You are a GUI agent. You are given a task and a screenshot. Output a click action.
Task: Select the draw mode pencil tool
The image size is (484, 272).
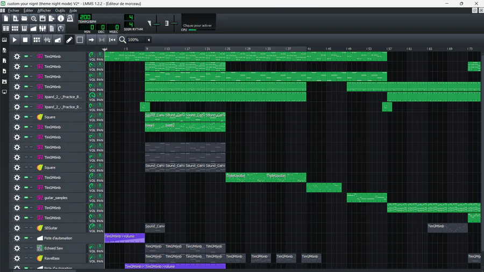[x=69, y=40]
